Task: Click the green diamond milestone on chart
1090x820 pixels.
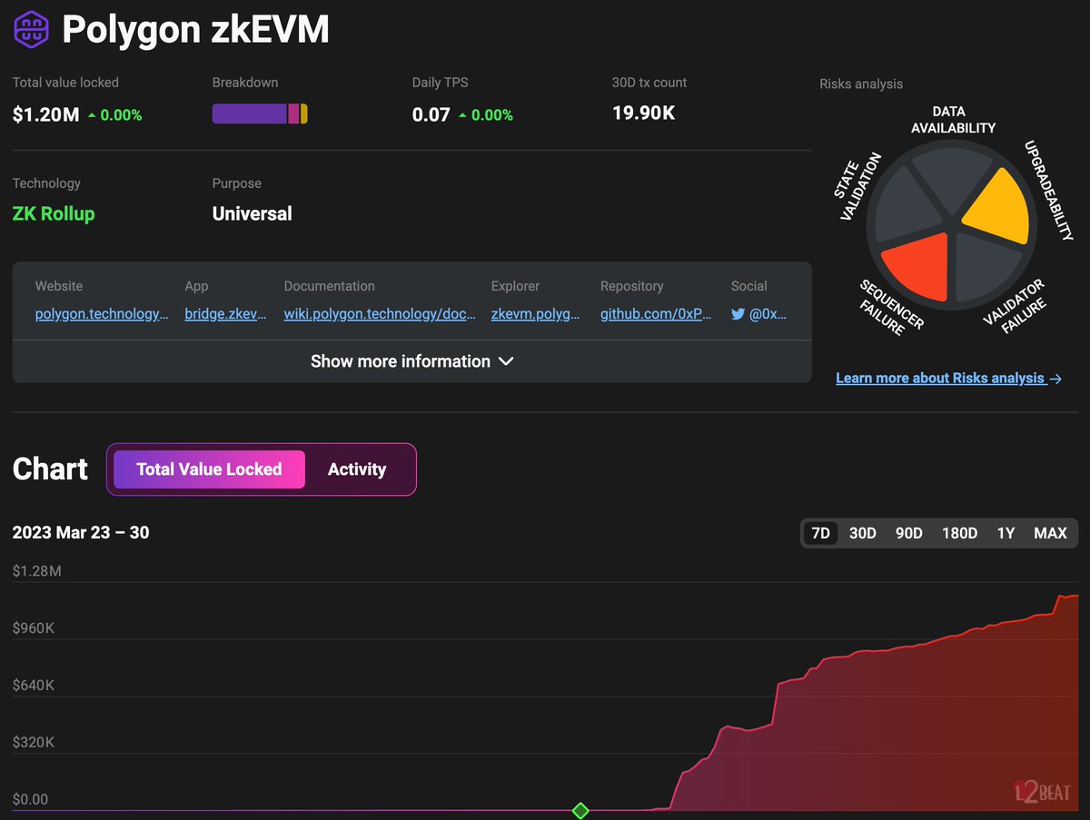Action: pyautogui.click(x=580, y=810)
